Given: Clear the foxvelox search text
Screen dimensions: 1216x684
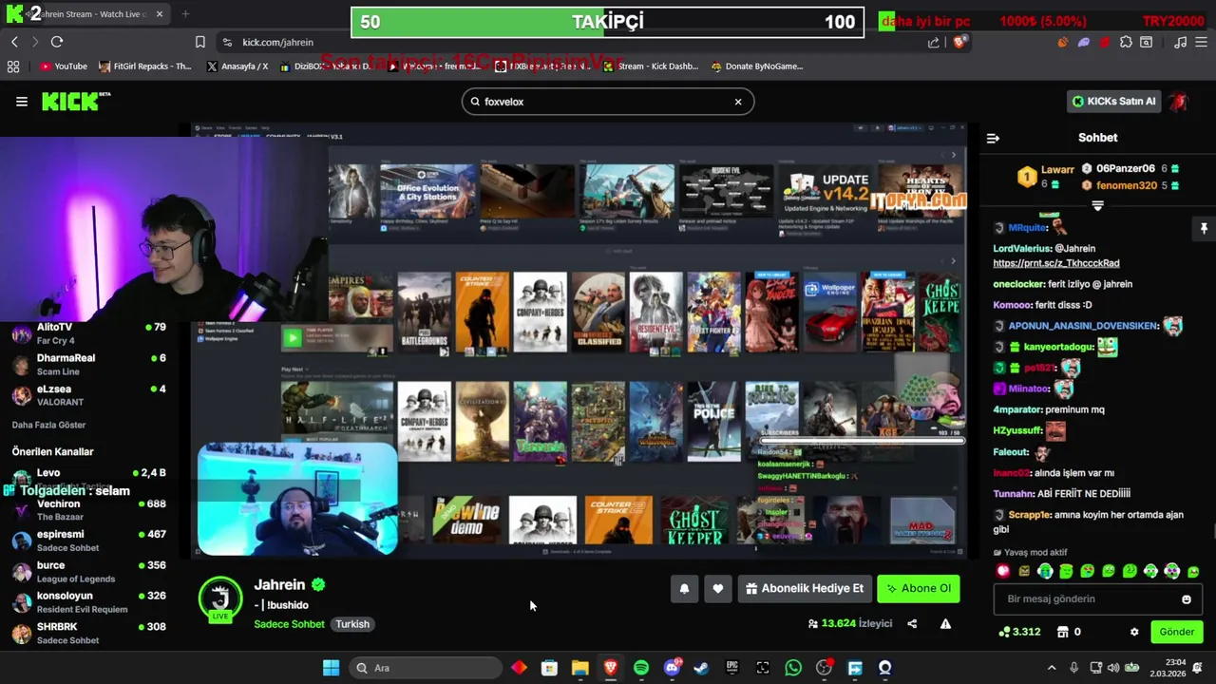Looking at the screenshot, I should tap(738, 102).
